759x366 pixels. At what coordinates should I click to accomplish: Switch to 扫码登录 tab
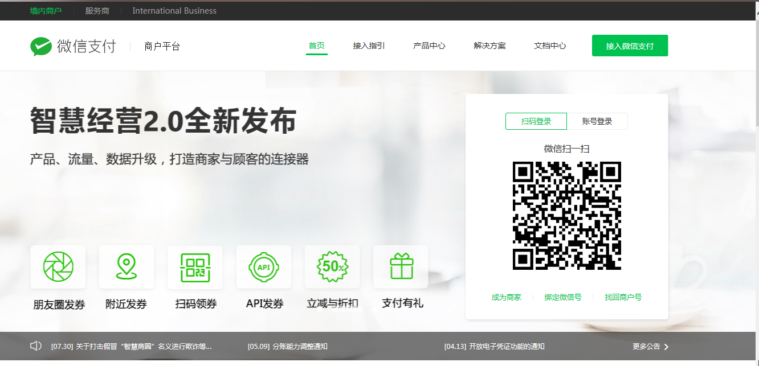536,121
